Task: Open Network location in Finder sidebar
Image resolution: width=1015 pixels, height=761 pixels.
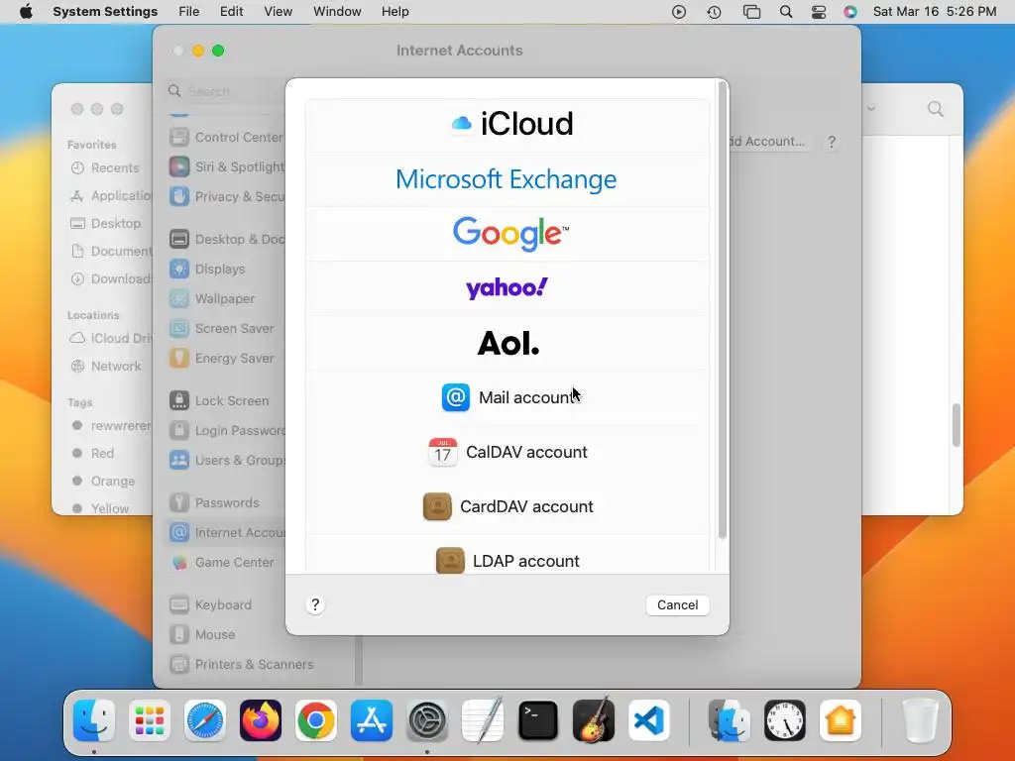Action: coord(107,367)
